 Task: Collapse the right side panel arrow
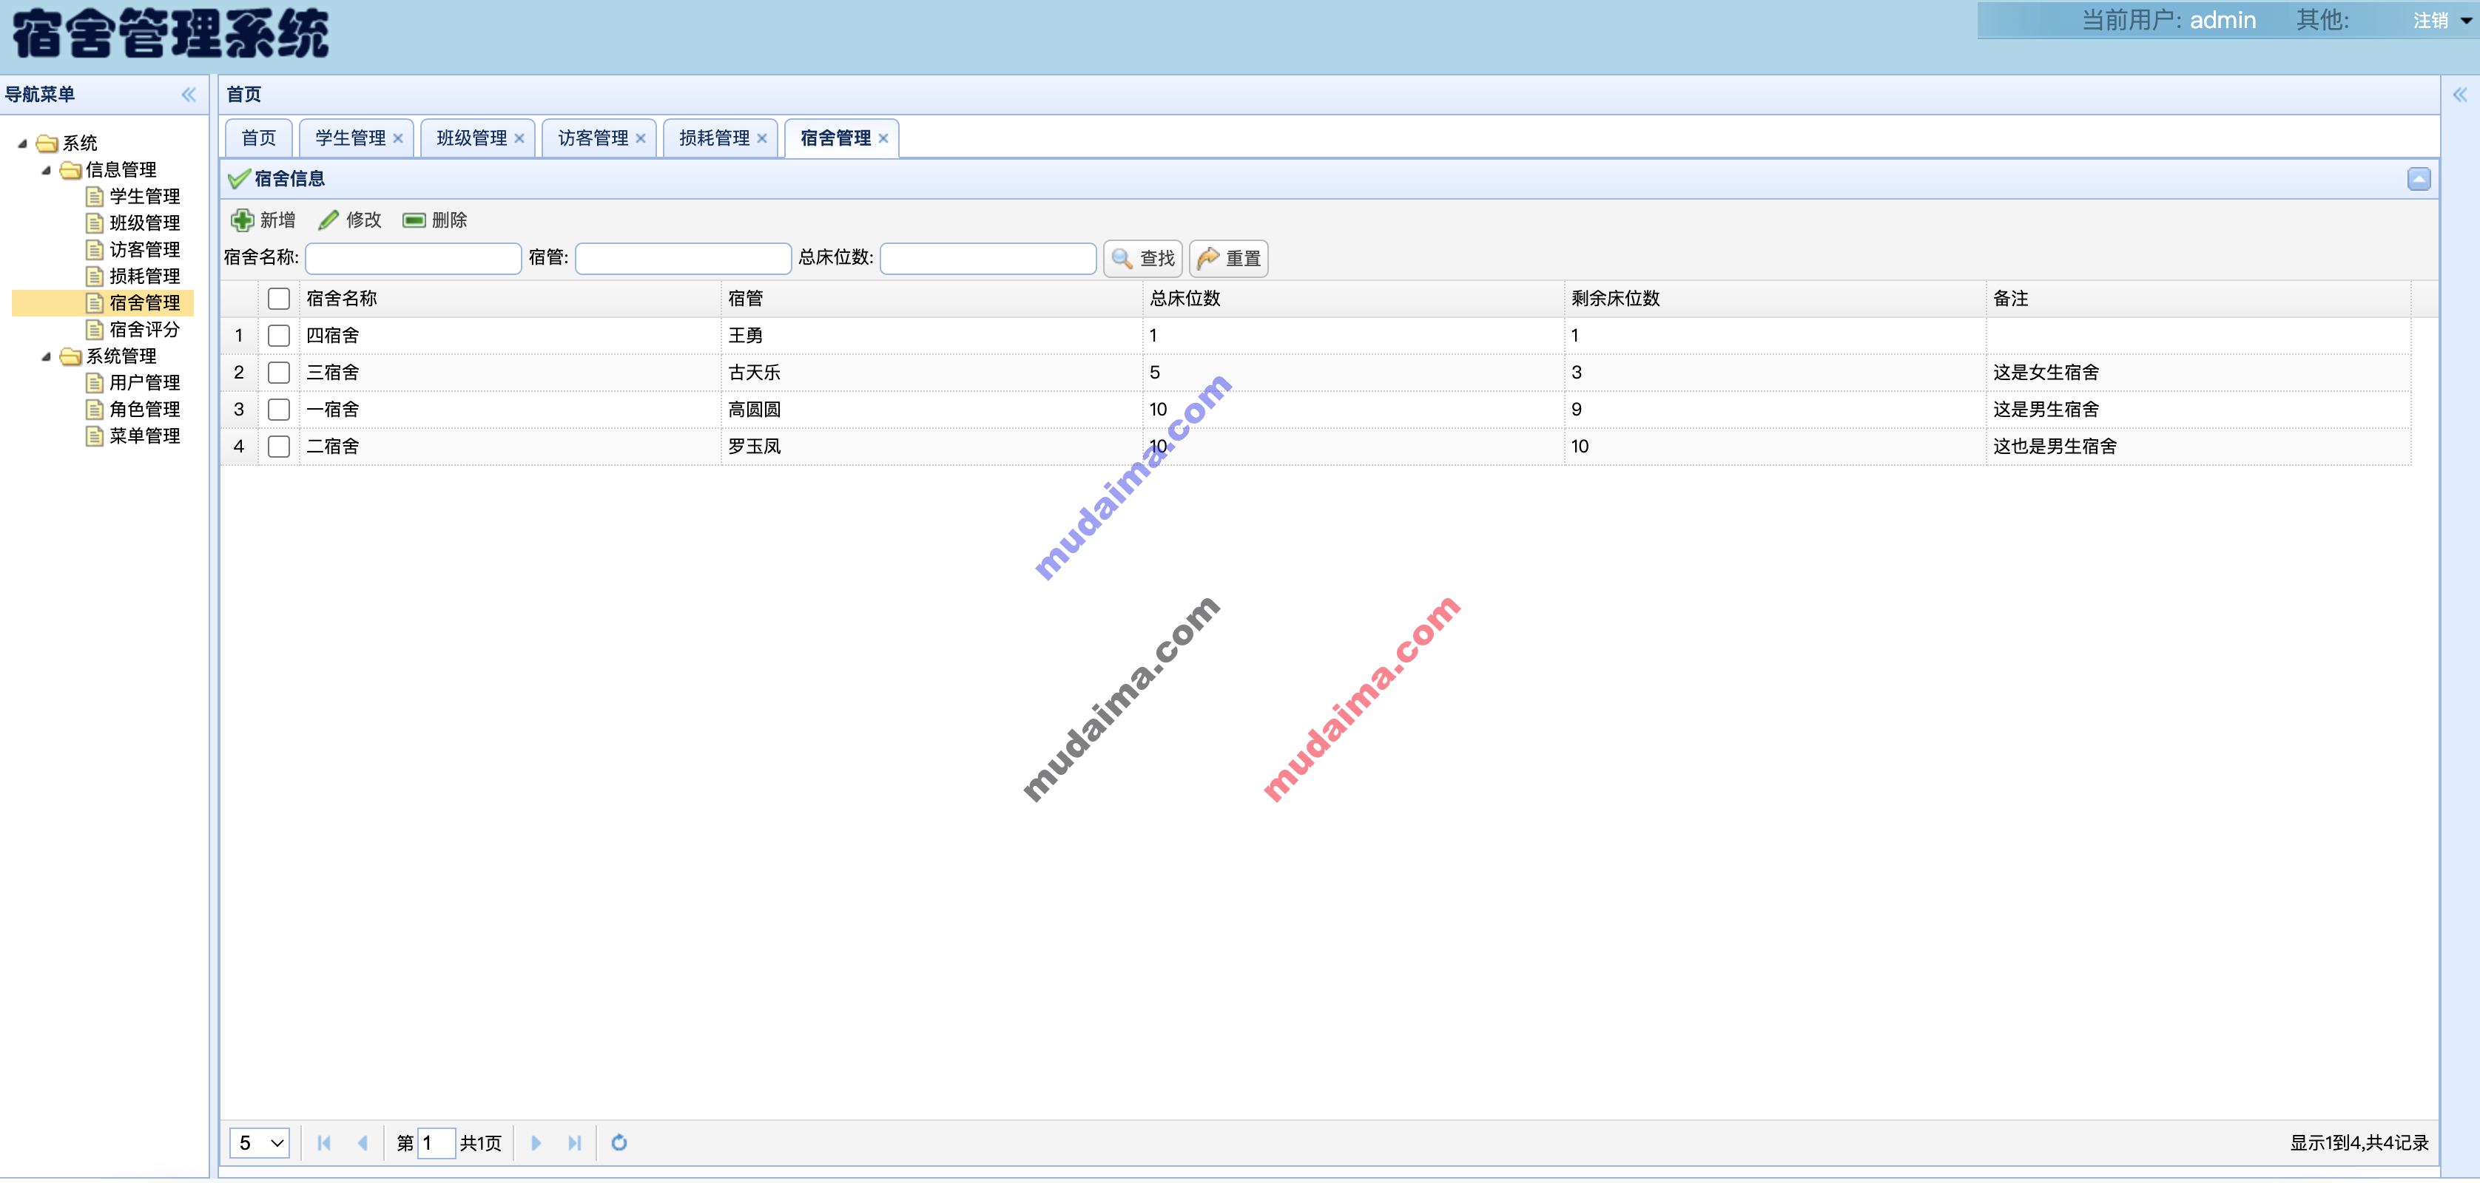point(2460,94)
